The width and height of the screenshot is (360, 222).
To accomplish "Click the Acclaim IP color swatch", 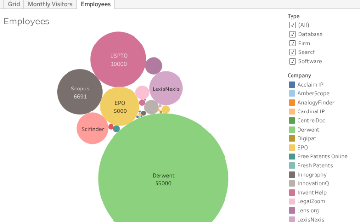I will click(x=292, y=85).
